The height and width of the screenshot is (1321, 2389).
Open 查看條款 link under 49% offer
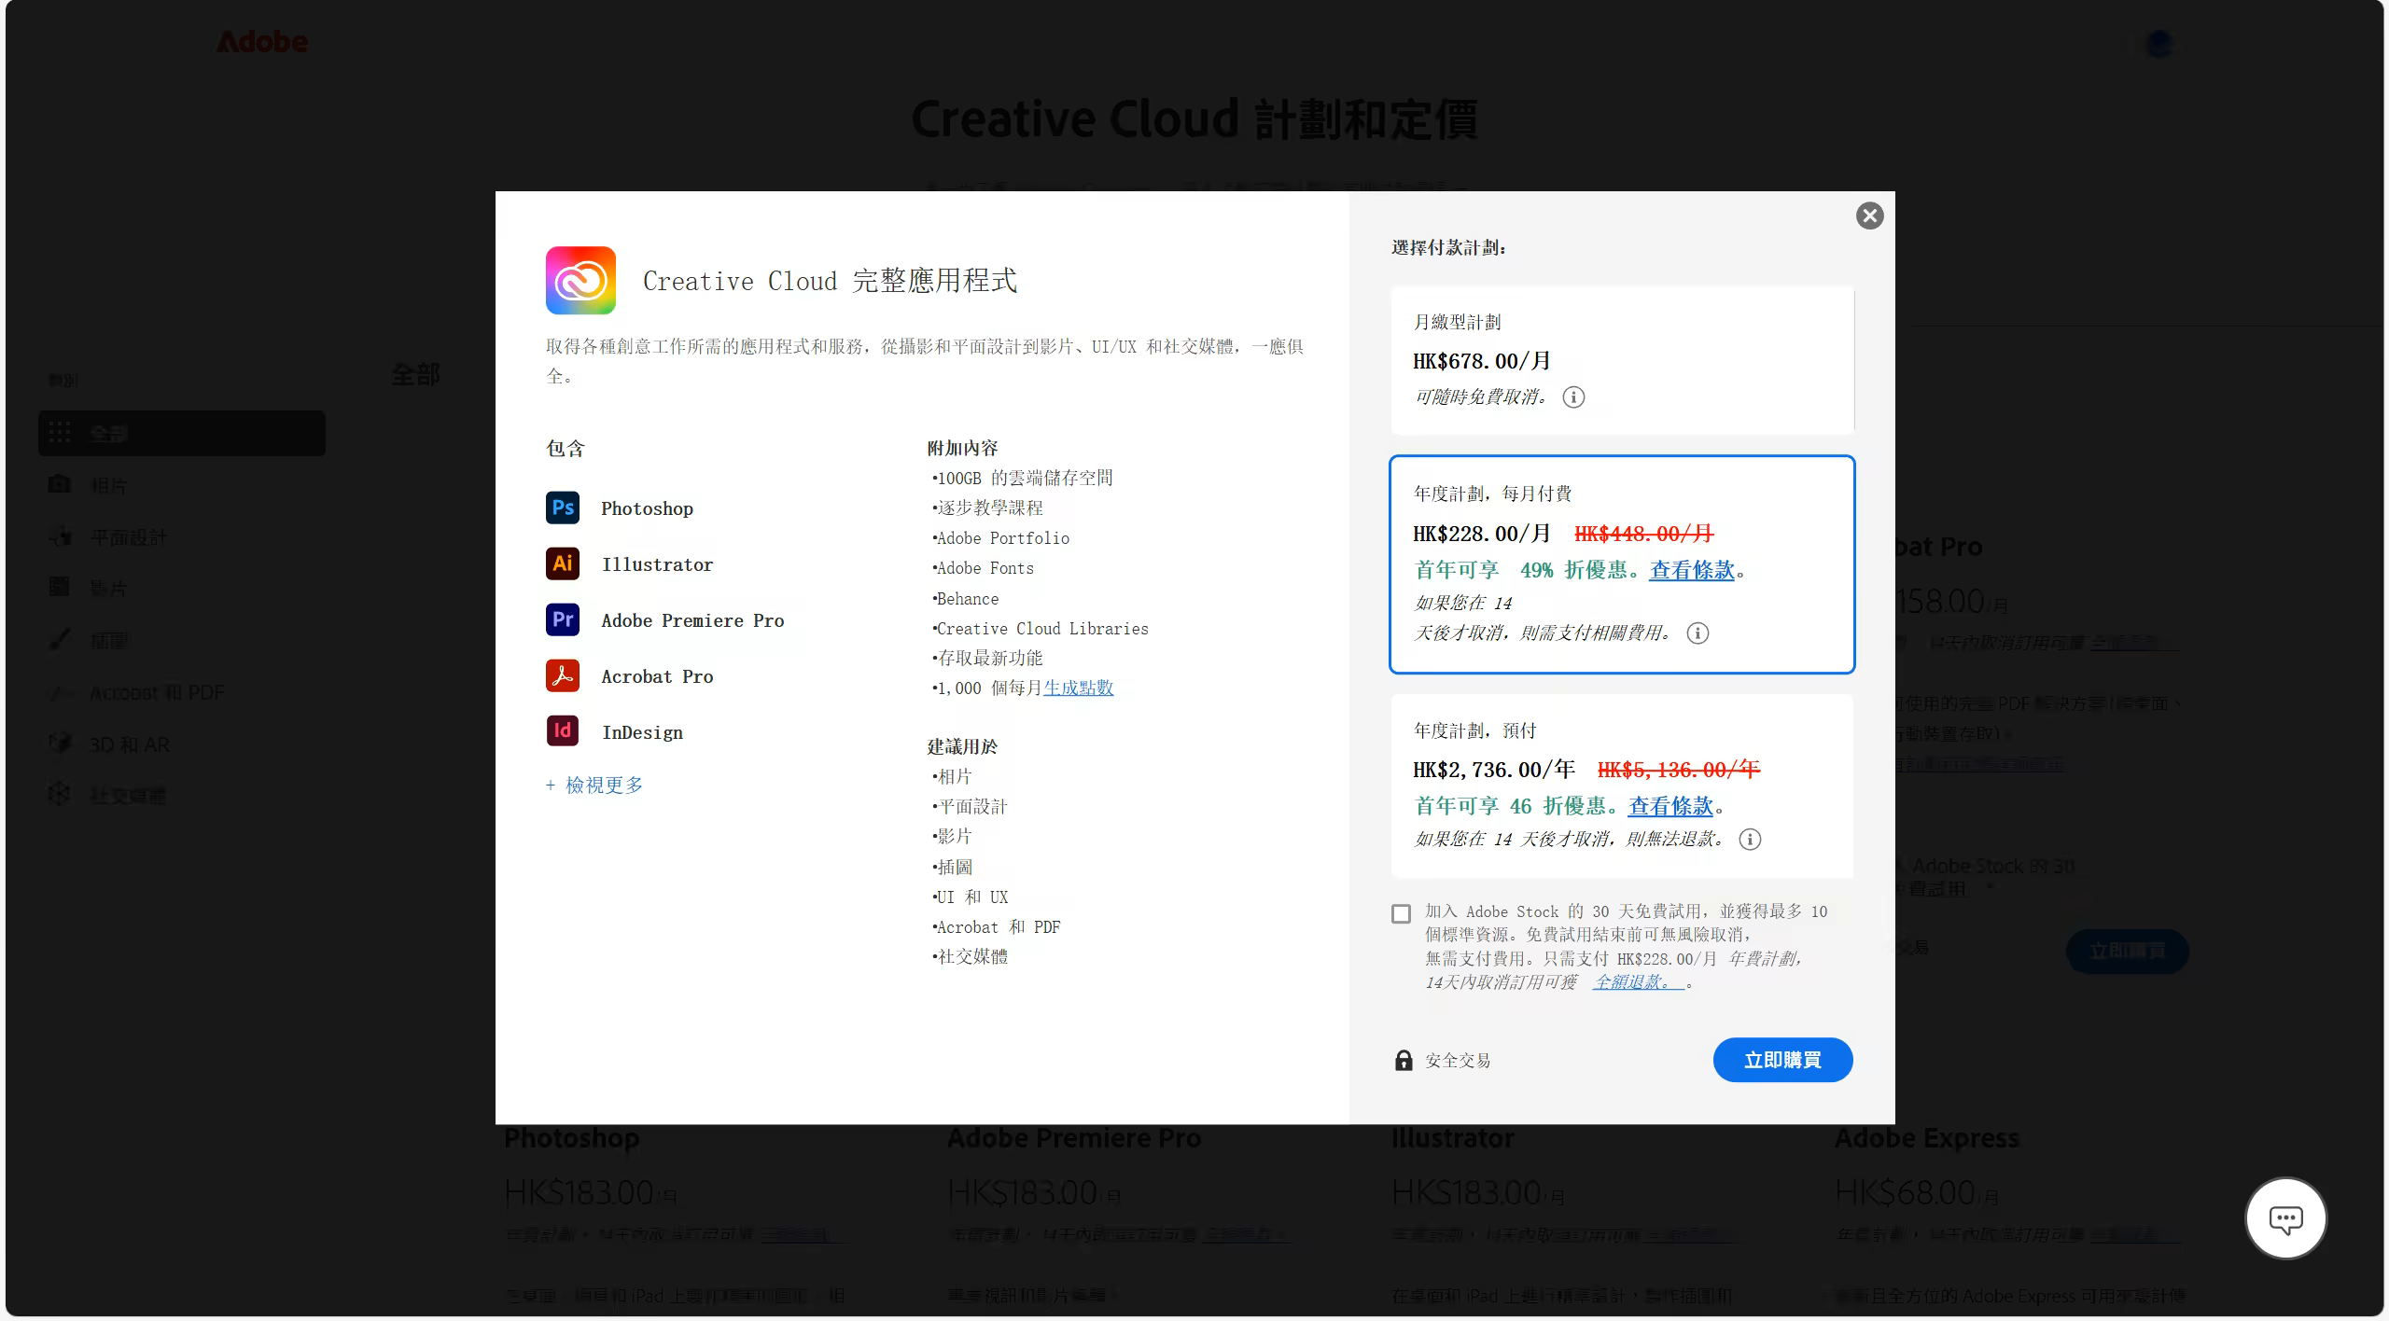coord(1691,570)
